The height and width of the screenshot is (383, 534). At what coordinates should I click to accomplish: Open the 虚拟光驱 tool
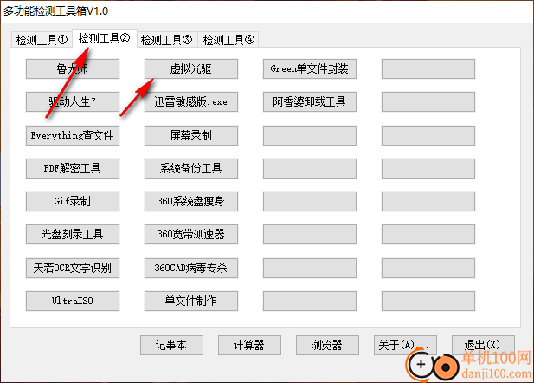tap(191, 69)
